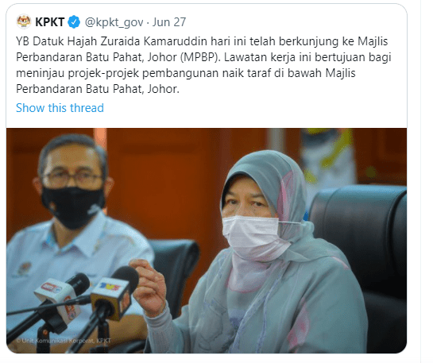Screen dimensions: 433x363
Task: Click Show this thread
Action: point(60,108)
